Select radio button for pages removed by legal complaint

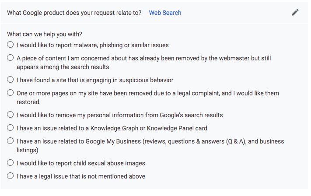10,93
